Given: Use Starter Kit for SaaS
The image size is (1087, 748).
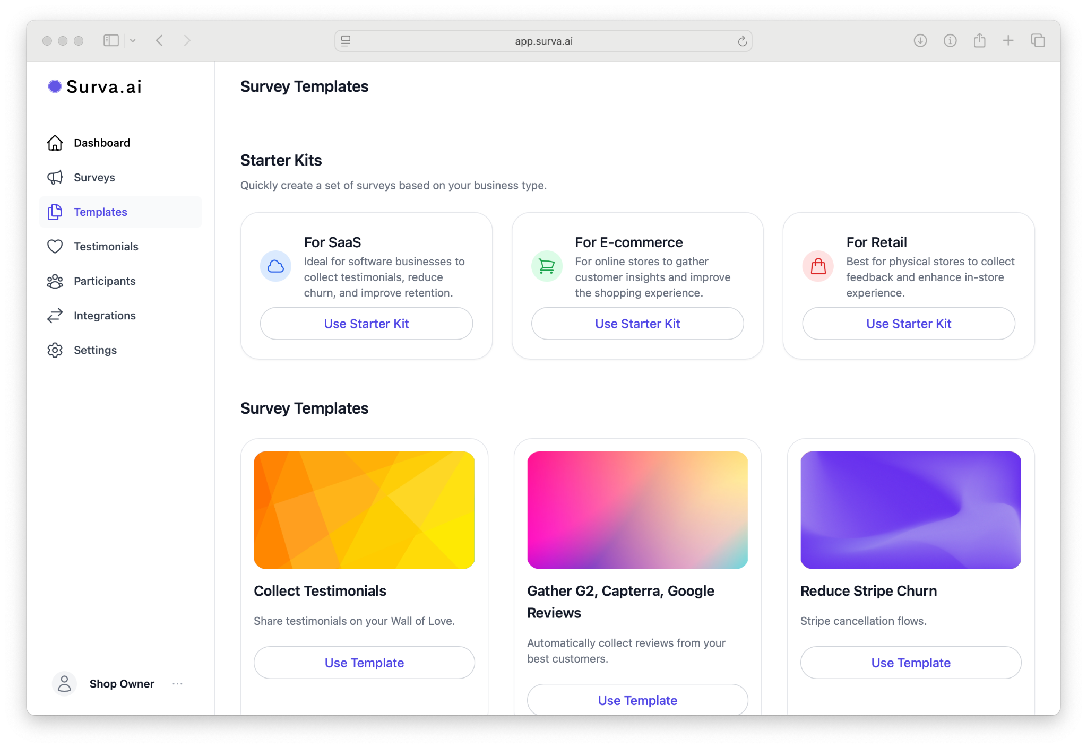Looking at the screenshot, I should (x=366, y=324).
